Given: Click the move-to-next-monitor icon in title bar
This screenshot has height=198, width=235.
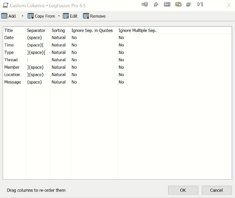Looking at the screenshot, I should (167, 5).
